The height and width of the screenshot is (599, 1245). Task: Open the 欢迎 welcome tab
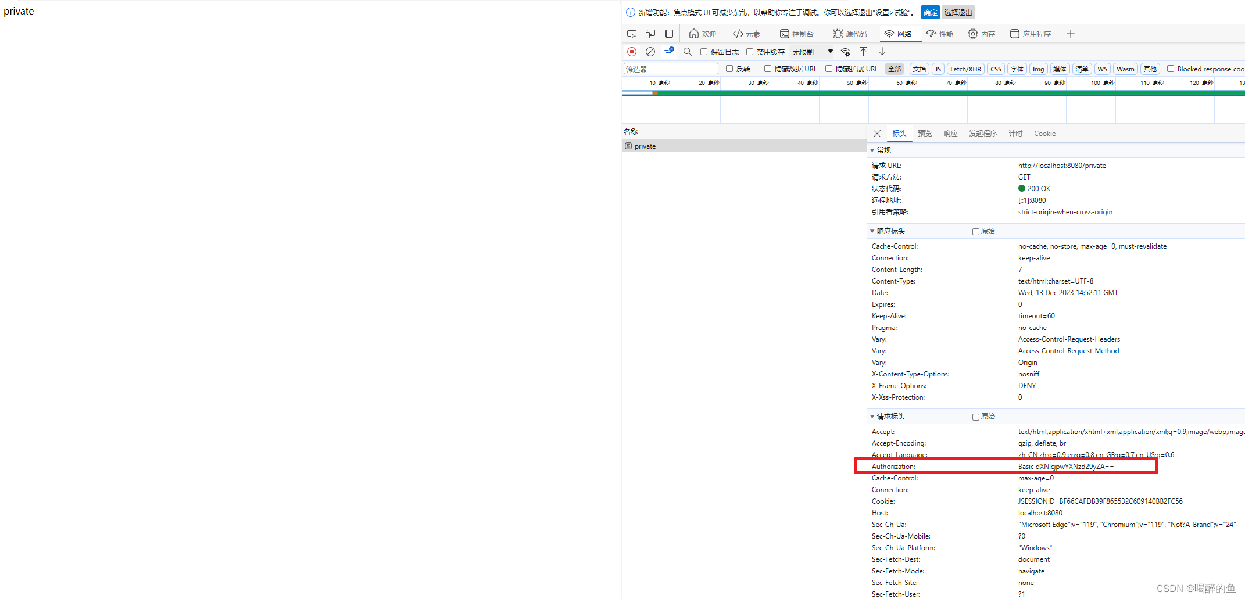702,34
